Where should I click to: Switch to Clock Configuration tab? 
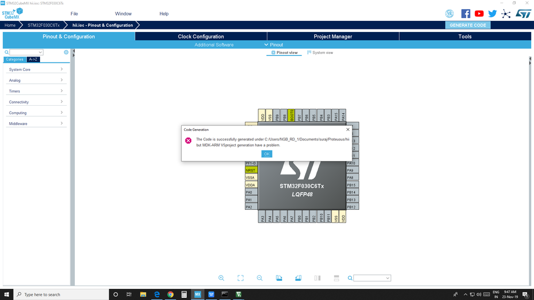point(201,36)
